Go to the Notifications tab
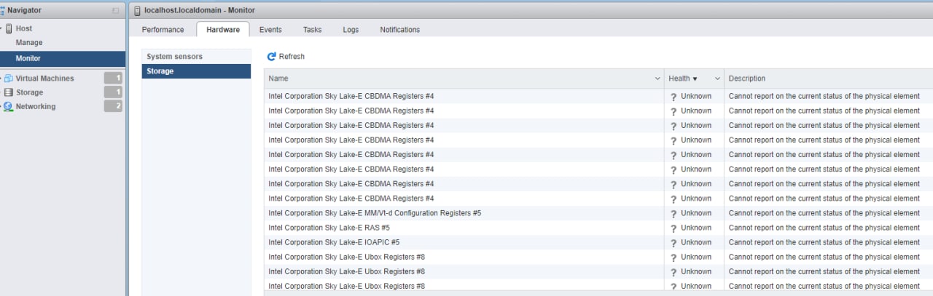This screenshot has height=296, width=933. (x=399, y=30)
